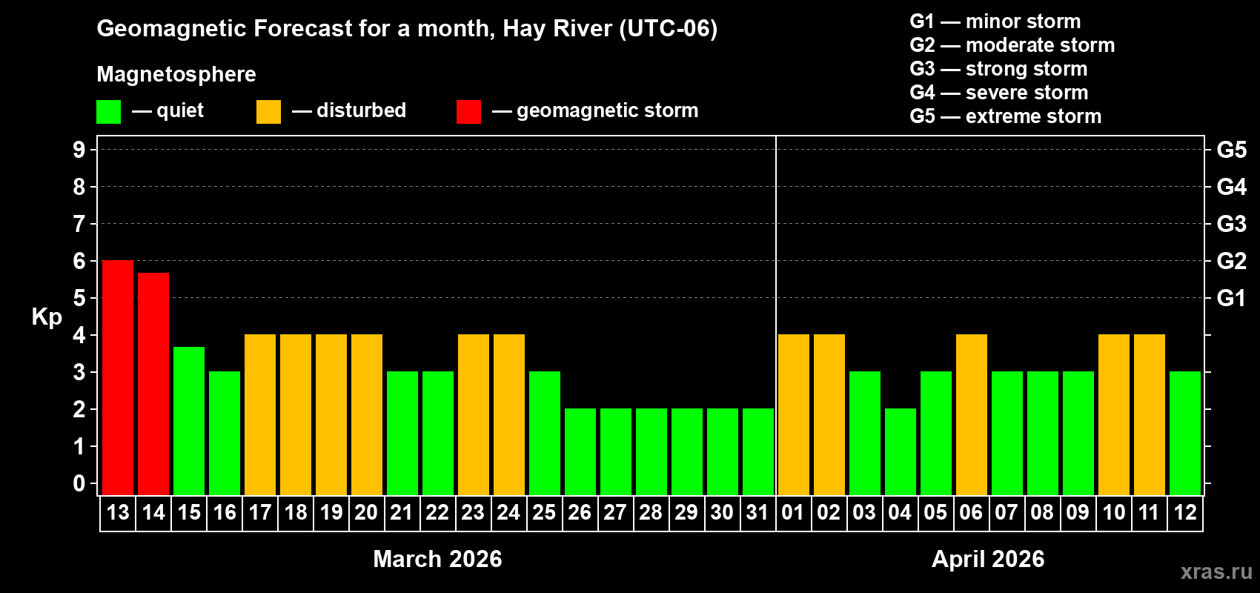Click the 'G1 — minor storm' legend text

point(995,21)
